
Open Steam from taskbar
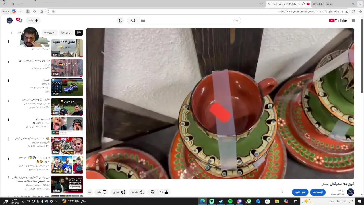point(221,201)
